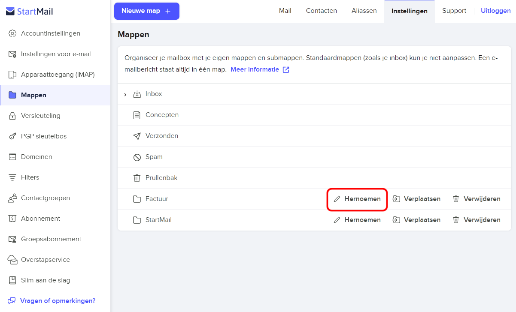Click Uitloggen to sign out
Screen dimensions: 516x312
point(496,11)
